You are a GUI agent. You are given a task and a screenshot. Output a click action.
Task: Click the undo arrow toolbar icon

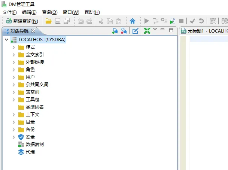point(81,21)
